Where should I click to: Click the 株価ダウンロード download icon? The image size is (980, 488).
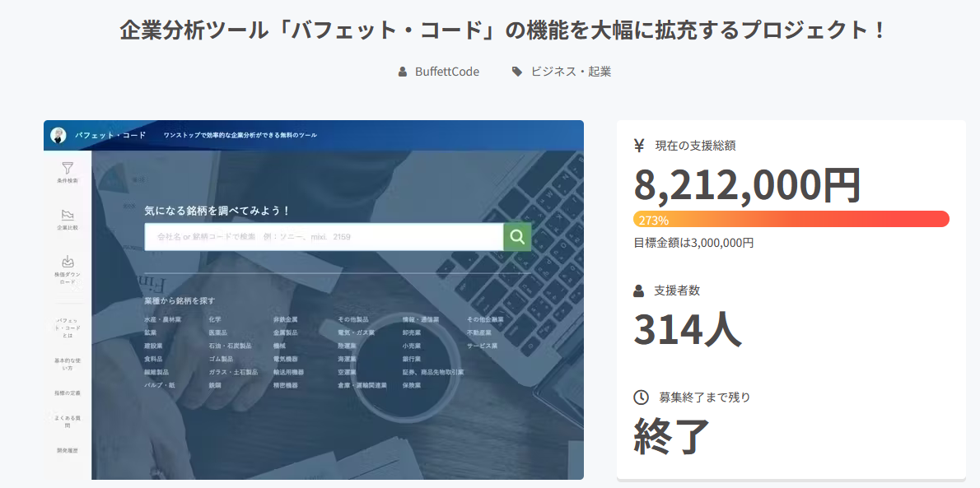(68, 262)
